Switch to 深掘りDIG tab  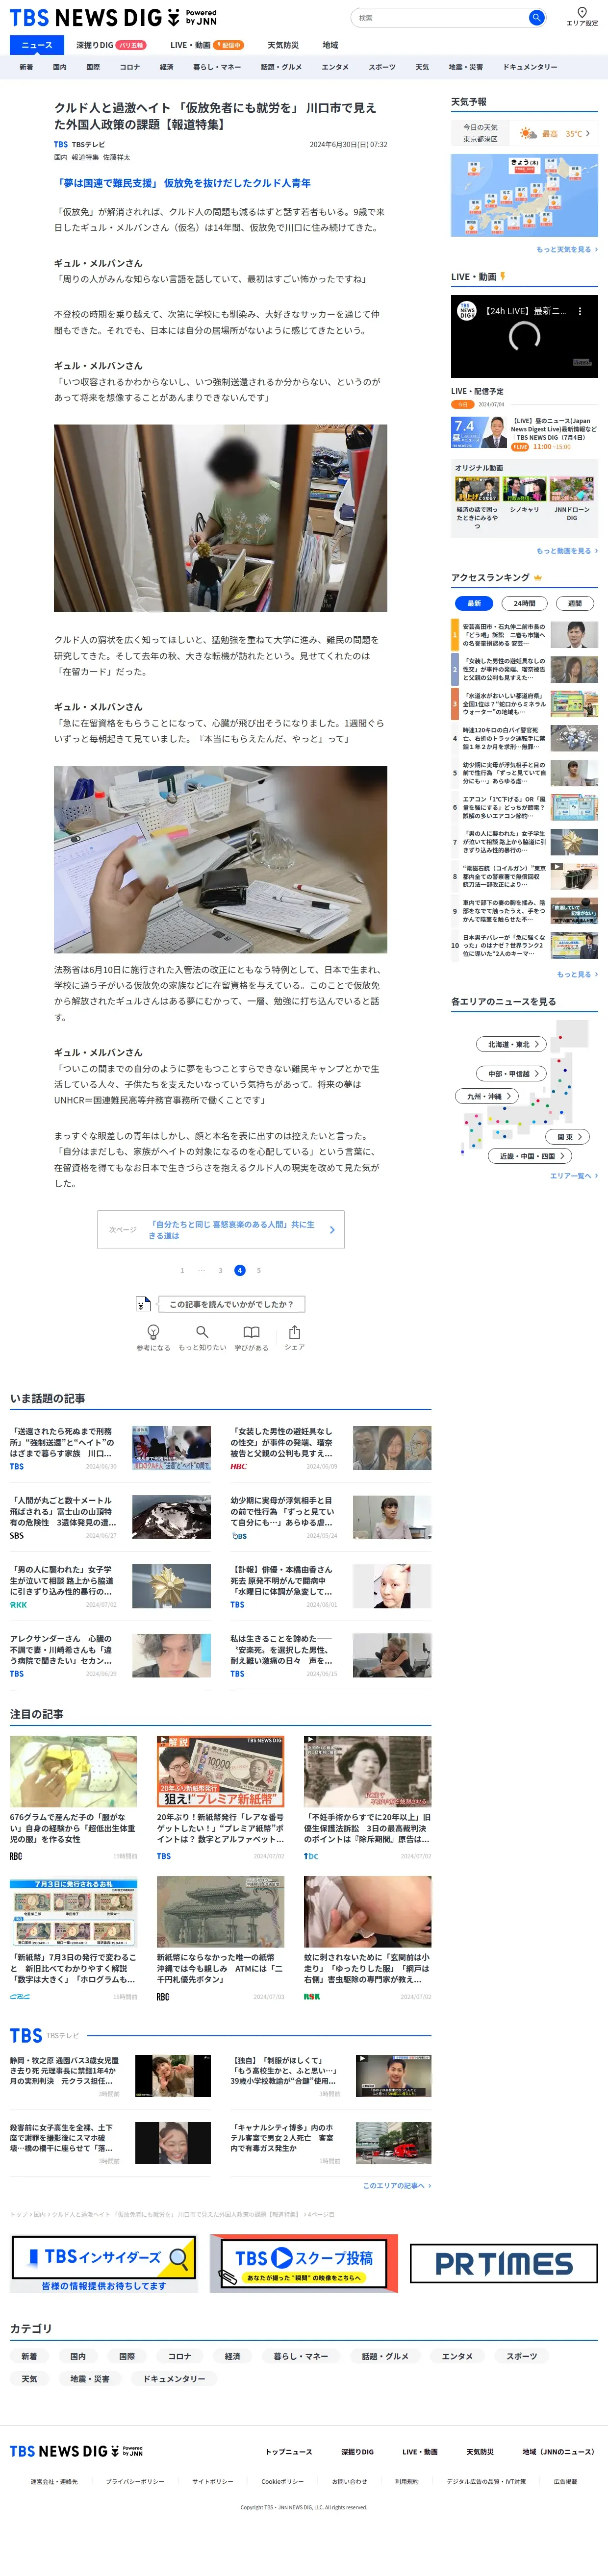click(111, 45)
